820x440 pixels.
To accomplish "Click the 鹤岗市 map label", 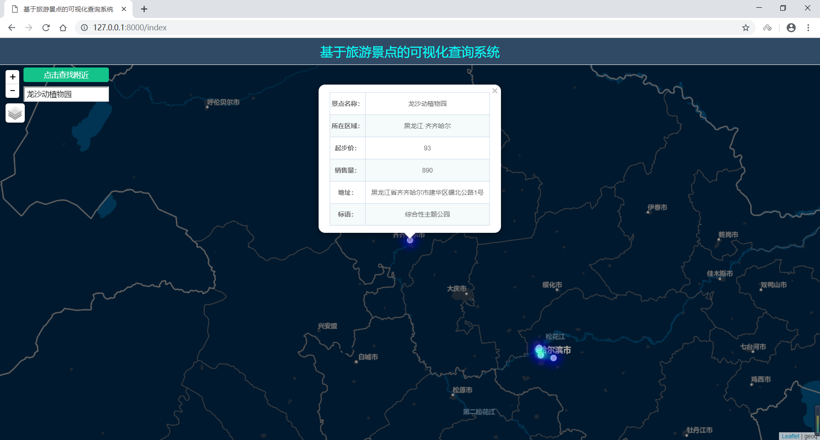I will [x=728, y=235].
